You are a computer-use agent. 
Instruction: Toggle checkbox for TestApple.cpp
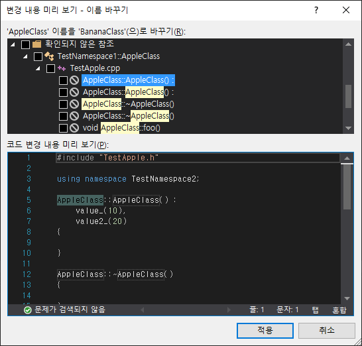pyautogui.click(x=50, y=68)
